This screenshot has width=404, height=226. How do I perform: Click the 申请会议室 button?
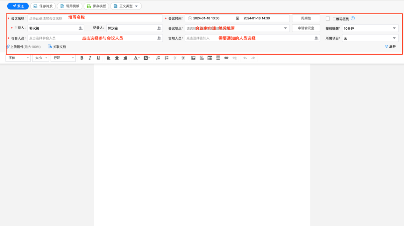(306, 28)
